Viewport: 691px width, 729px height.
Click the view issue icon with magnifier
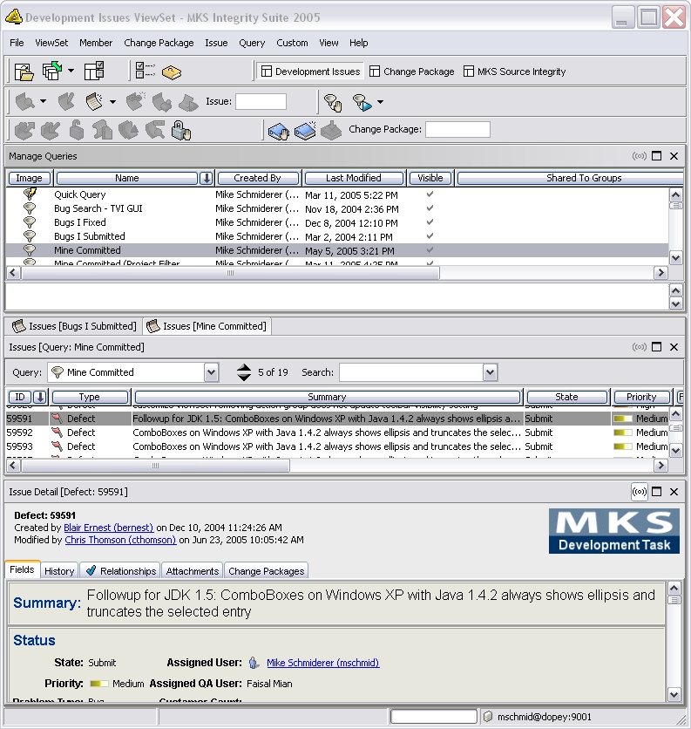(25, 101)
